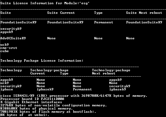The height and width of the screenshot is (117, 166).
Task: Select the "32768K bytes of non-volatile configuration memory" line
Action: (x=54, y=105)
